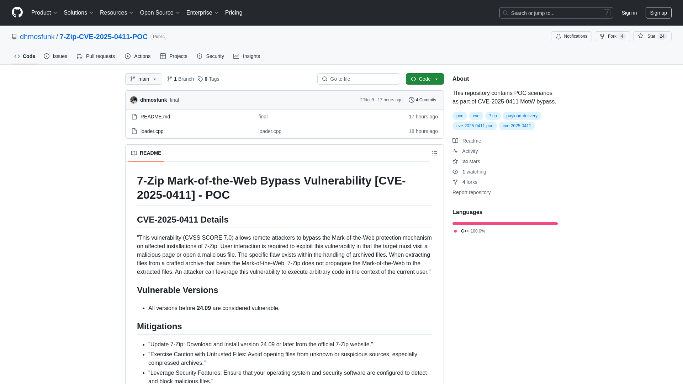Open the Pricing page
The width and height of the screenshot is (683, 384).
point(234,13)
